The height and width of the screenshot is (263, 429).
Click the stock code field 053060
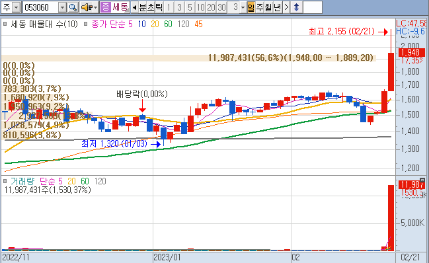(41, 7)
